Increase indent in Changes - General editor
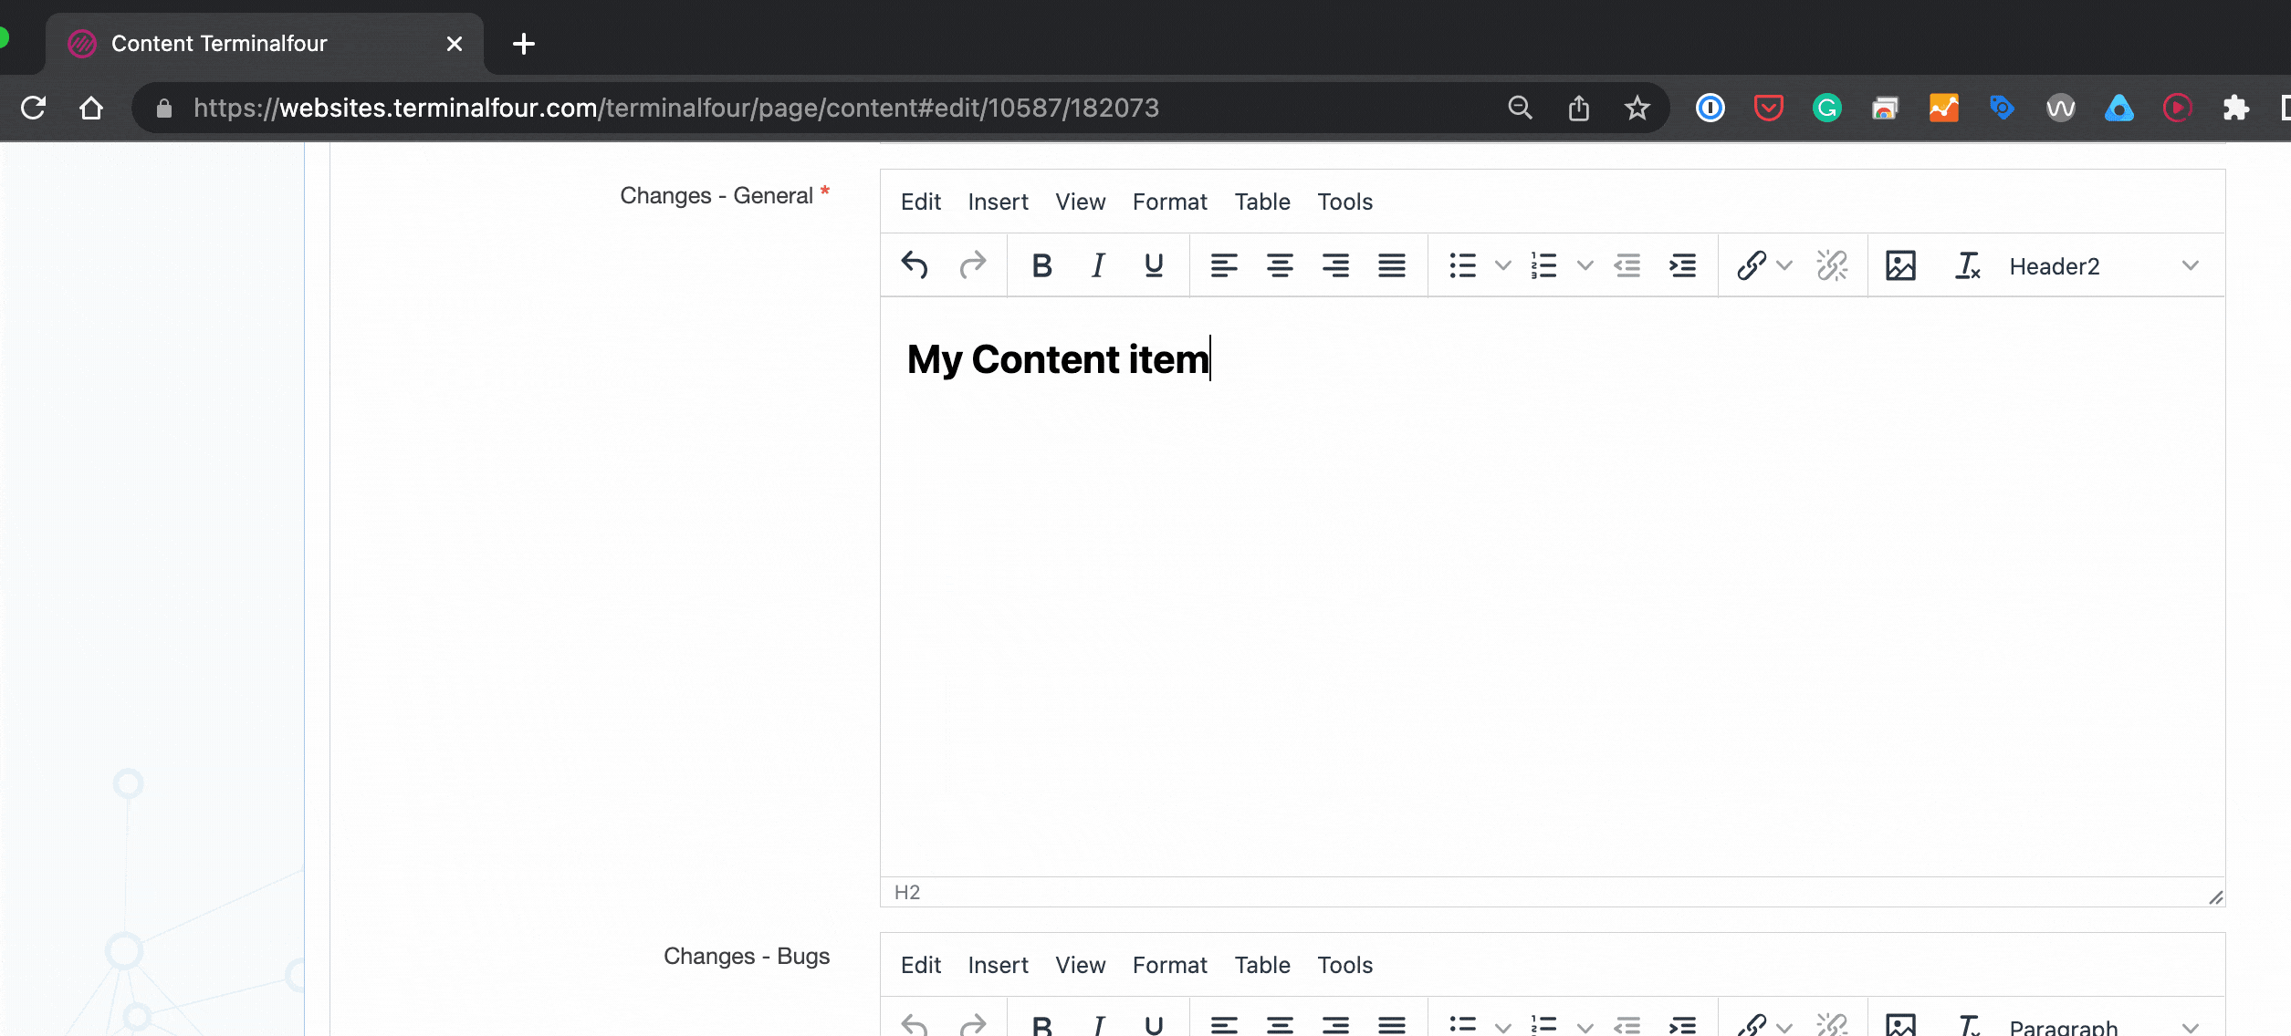The height and width of the screenshot is (1036, 2291). point(1683,265)
